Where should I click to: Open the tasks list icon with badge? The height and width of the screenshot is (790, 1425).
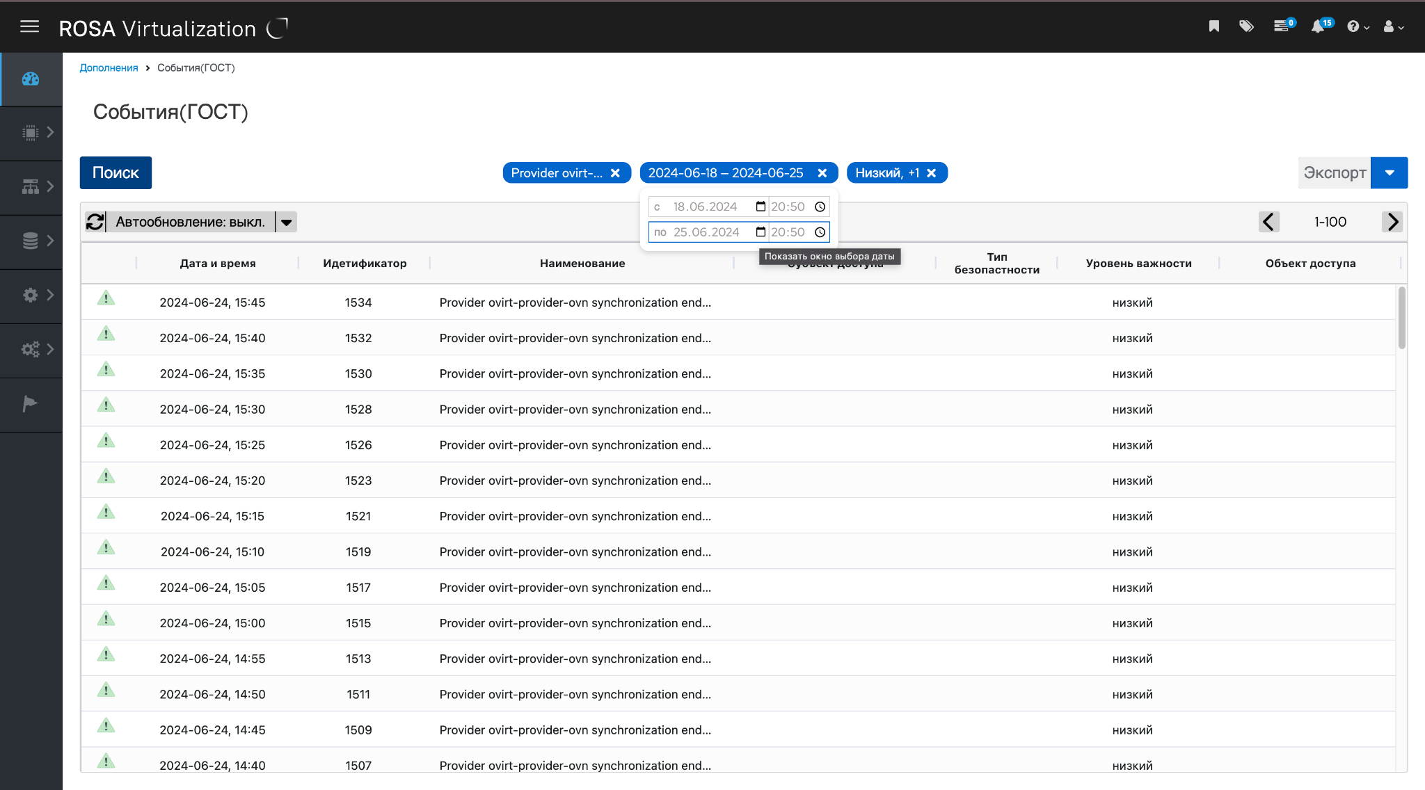tap(1281, 26)
